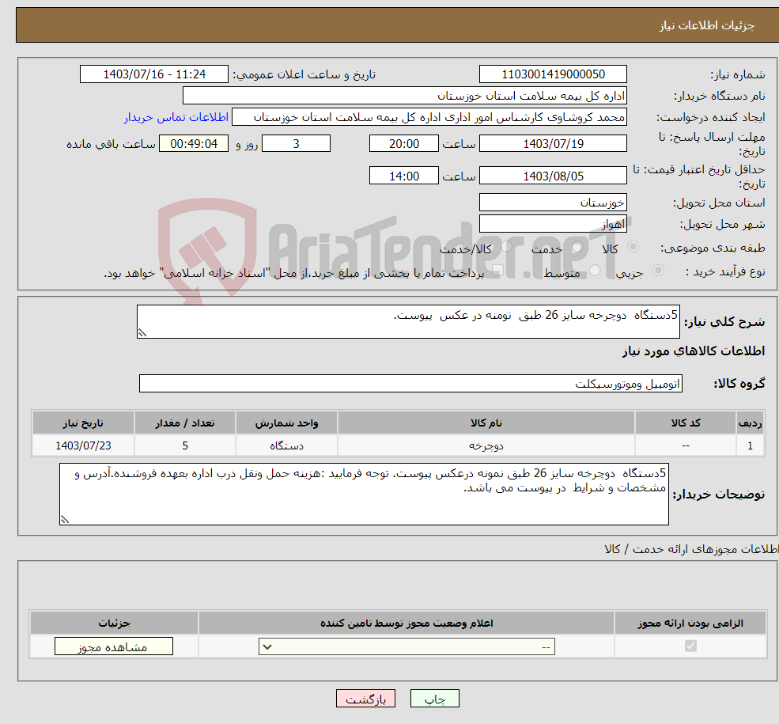
Task: Click the resize handle of buyer notes box
Action: click(65, 519)
